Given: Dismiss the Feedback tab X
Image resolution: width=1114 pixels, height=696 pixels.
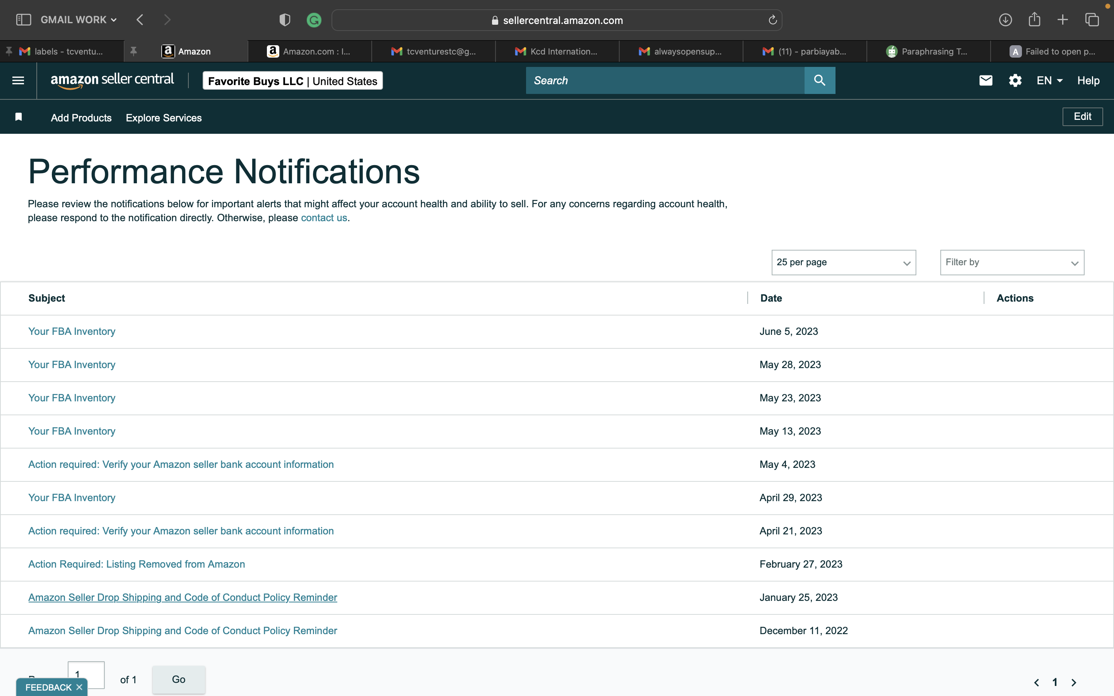Looking at the screenshot, I should click(79, 687).
